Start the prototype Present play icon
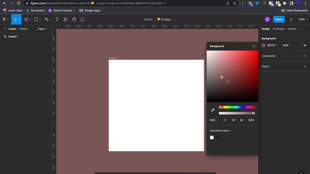This screenshot has height=174, width=310. pos(291,19)
